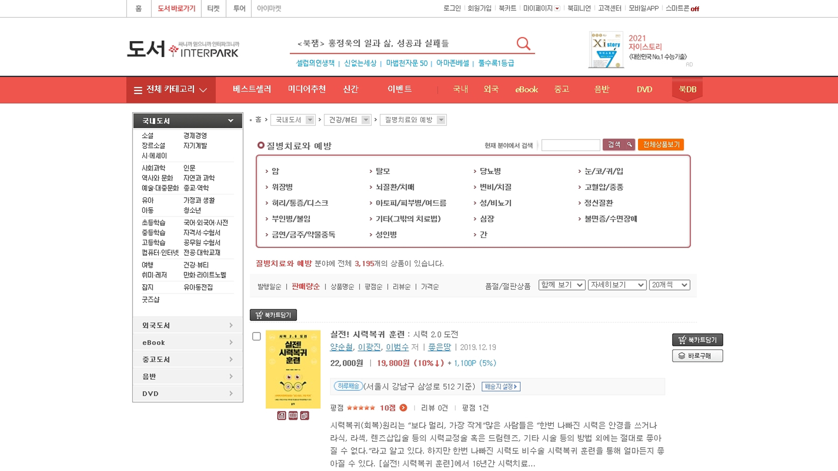Click the five-star rating display

tap(361, 408)
